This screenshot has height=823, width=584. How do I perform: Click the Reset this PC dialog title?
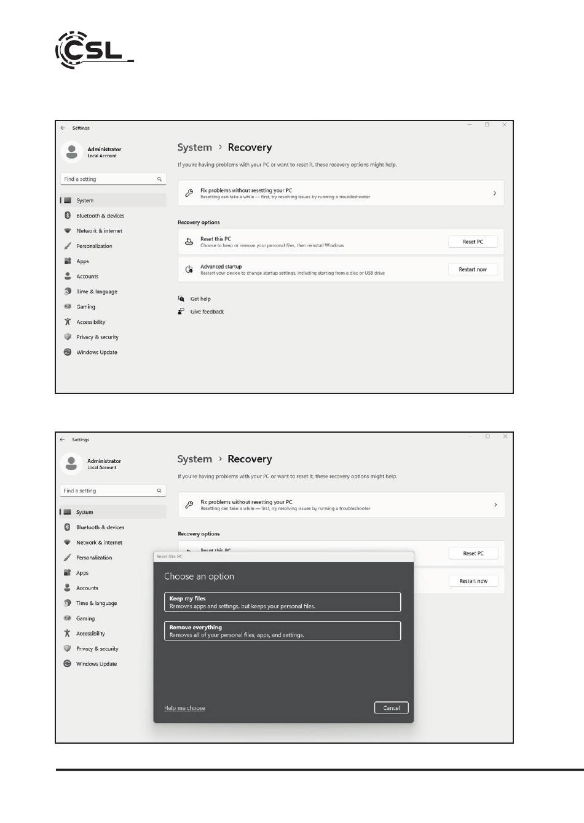tap(169, 556)
